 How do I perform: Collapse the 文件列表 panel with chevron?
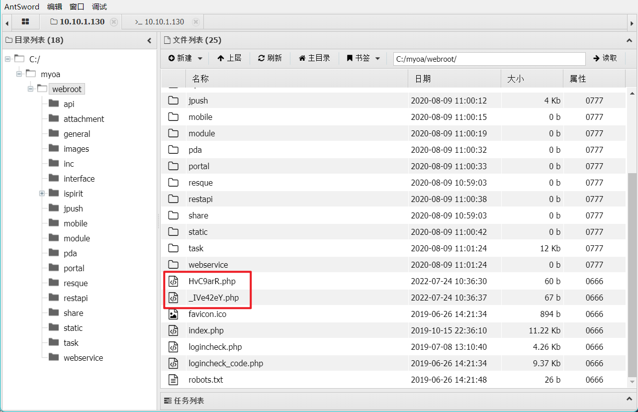[x=629, y=40]
